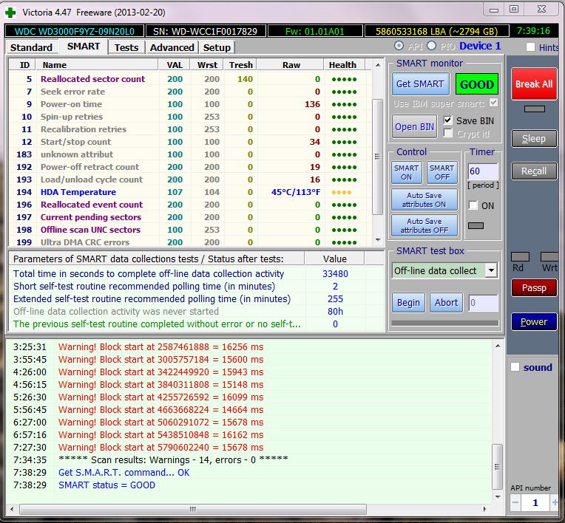
Task: Select the Current pending sectors row
Action: (x=190, y=217)
